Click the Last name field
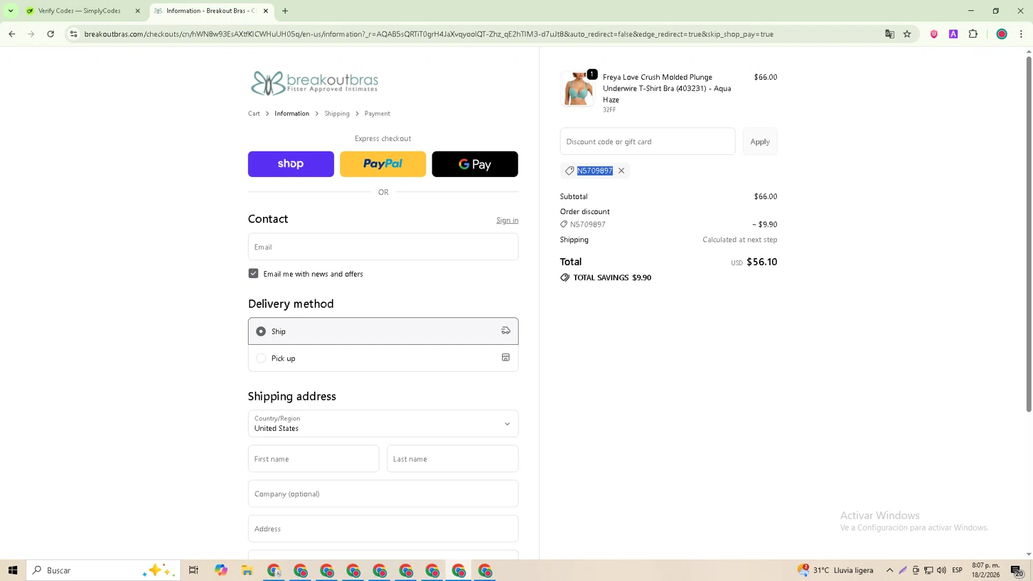 click(452, 458)
